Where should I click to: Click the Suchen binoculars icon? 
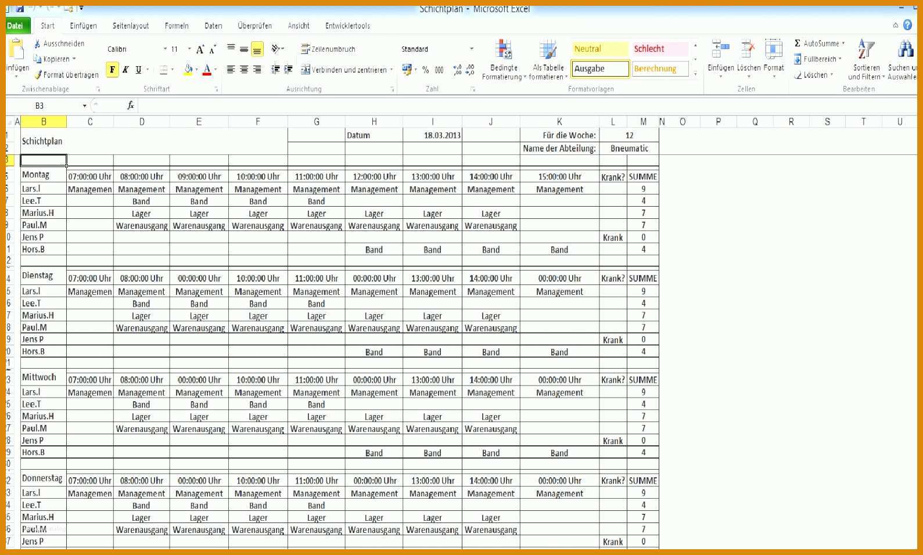[905, 49]
